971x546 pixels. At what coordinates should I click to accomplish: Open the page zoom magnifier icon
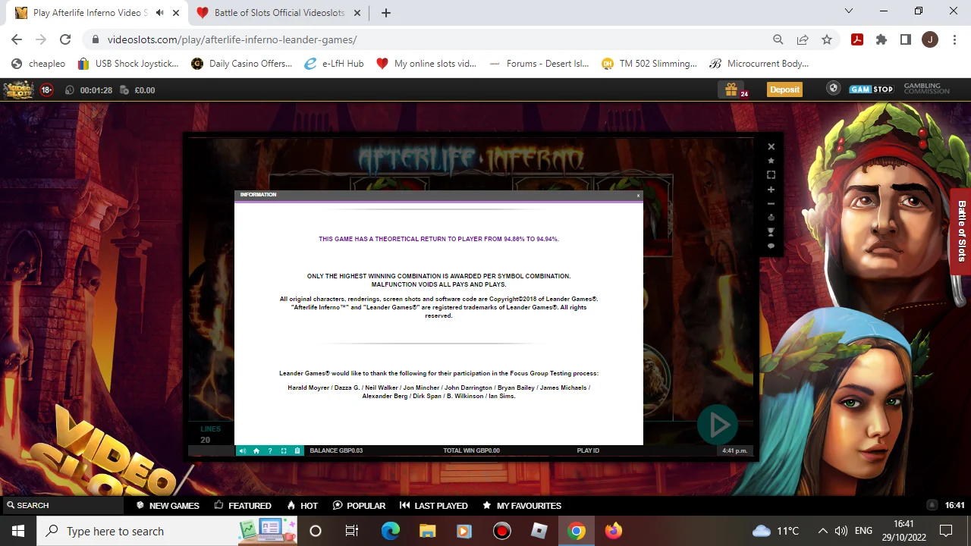pyautogui.click(x=778, y=39)
